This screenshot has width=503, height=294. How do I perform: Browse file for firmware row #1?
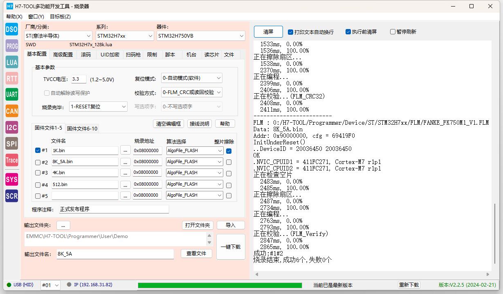click(126, 150)
